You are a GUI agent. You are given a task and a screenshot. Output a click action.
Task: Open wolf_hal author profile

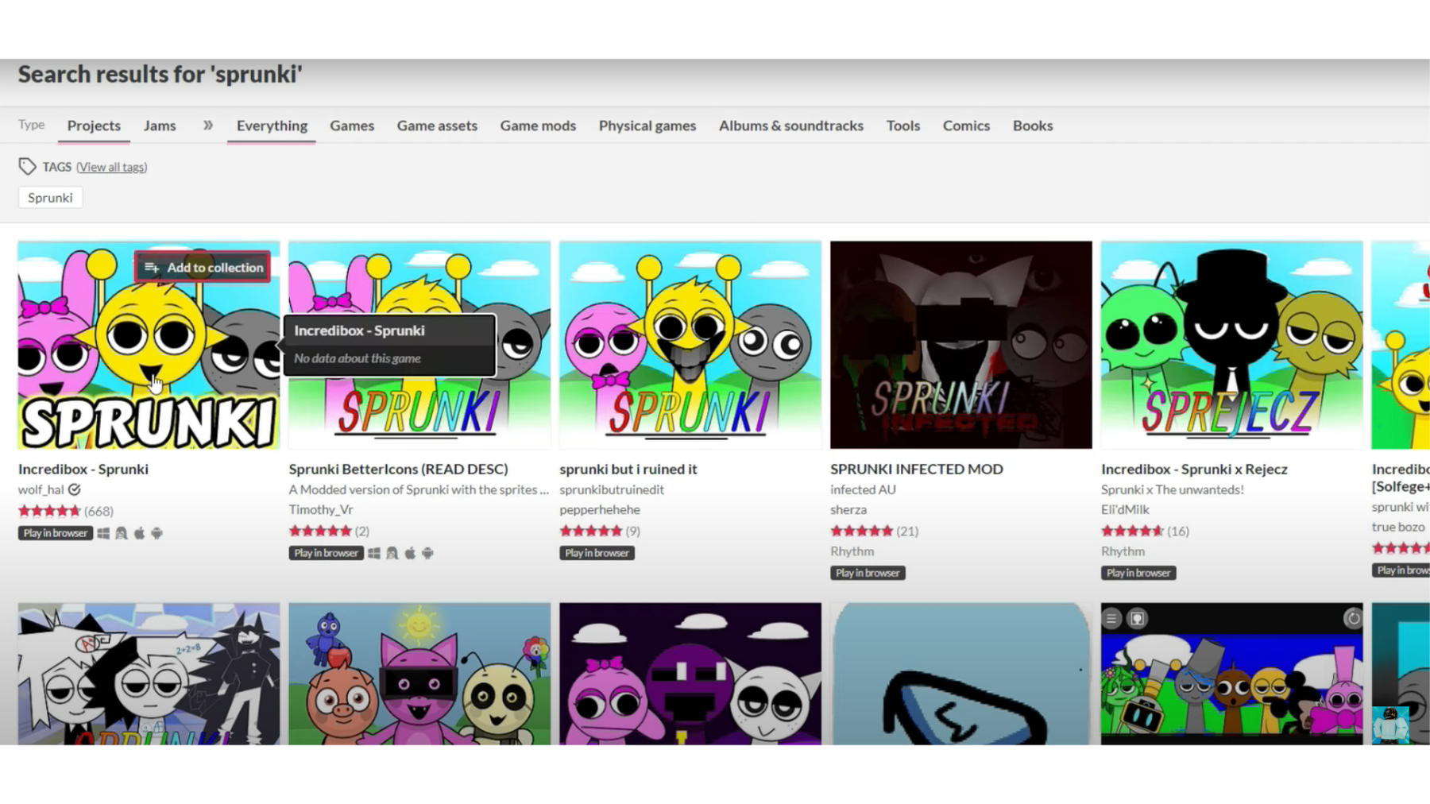41,489
